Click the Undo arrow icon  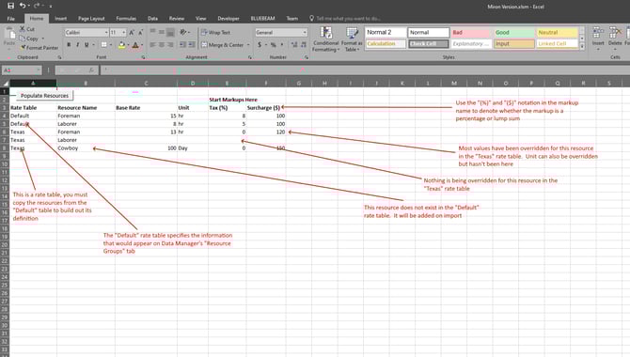click(x=23, y=6)
